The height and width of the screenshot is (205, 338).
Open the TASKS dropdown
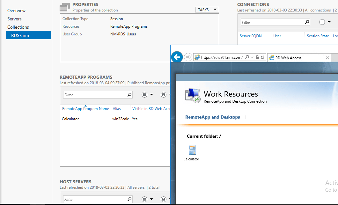[207, 10]
